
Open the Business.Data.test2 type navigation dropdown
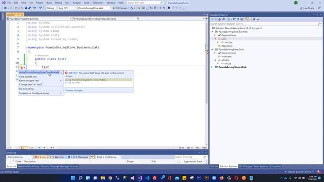(x=105, y=19)
